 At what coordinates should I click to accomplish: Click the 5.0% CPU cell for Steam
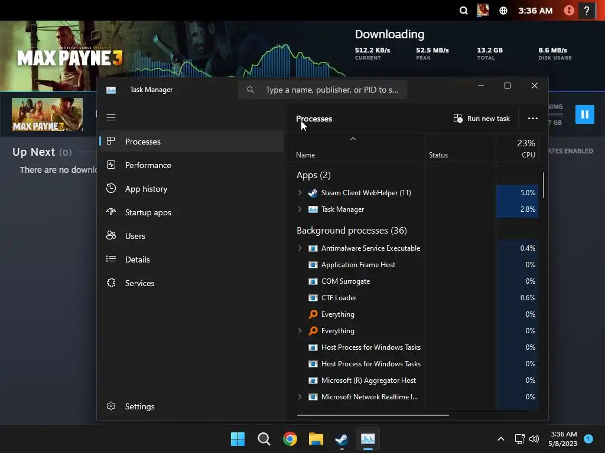tap(517, 193)
